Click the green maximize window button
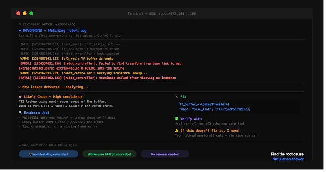 pyautogui.click(x=31, y=13)
